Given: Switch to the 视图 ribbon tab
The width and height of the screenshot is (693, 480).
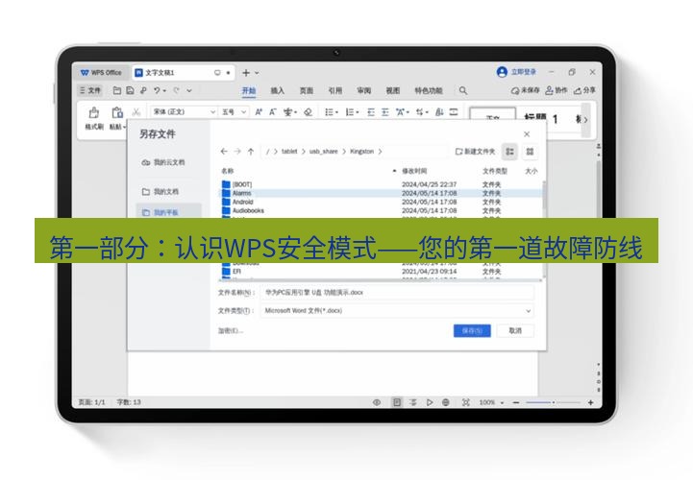Looking at the screenshot, I should (392, 90).
